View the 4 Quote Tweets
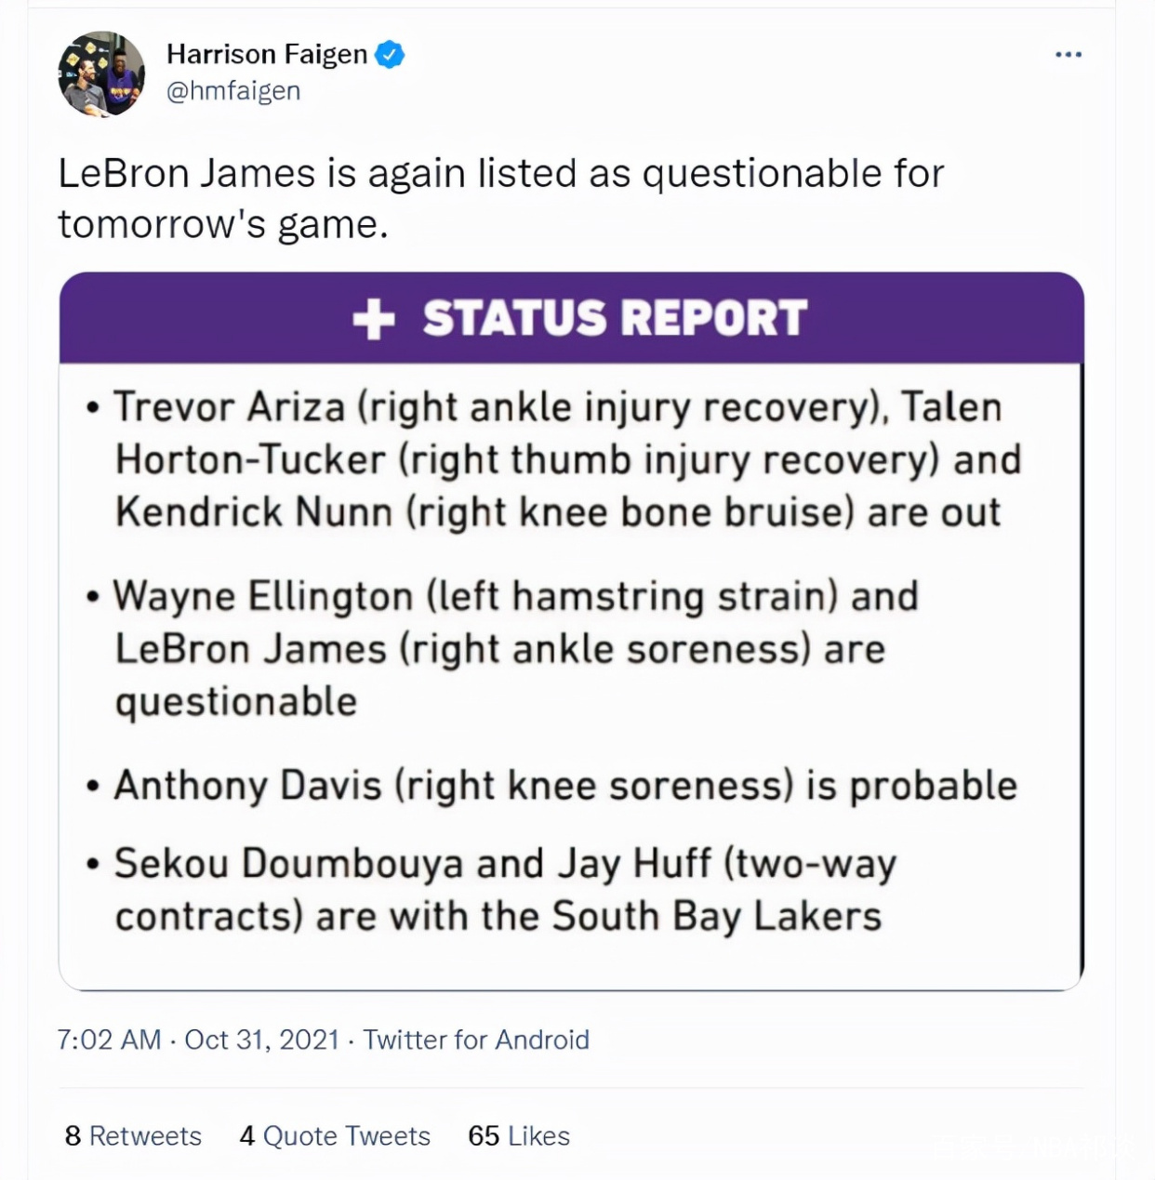 335,1135
